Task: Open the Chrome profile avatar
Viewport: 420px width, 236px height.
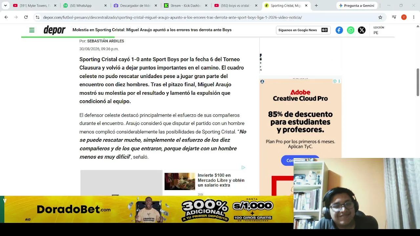Action: coord(404,17)
